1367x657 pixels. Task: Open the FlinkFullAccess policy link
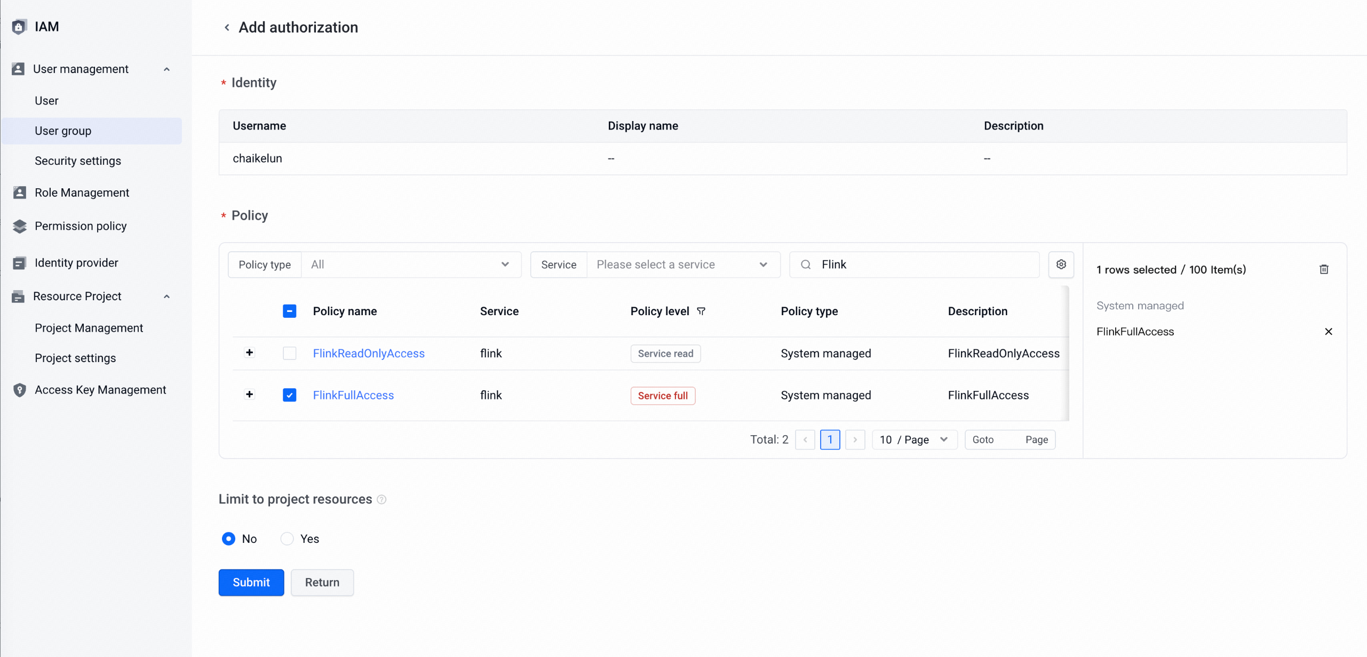pos(353,395)
